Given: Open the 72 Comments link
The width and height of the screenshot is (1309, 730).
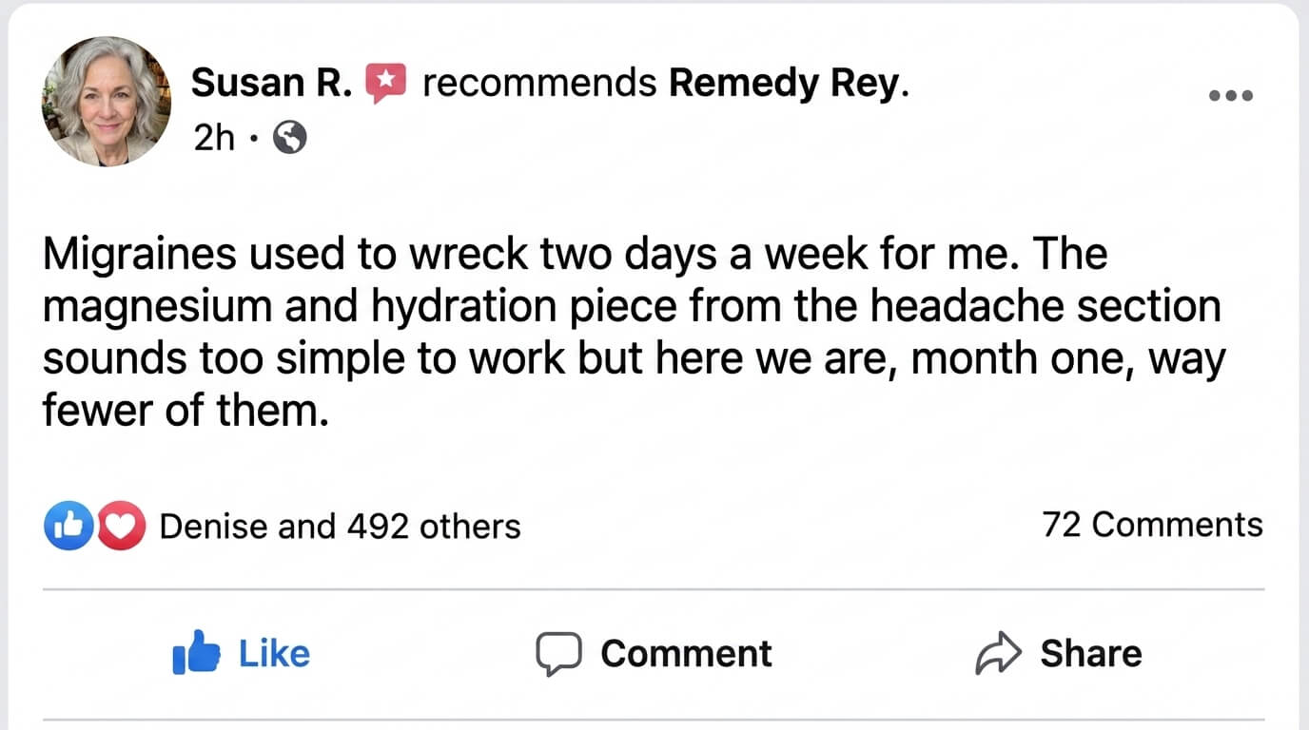Looking at the screenshot, I should coord(1152,525).
